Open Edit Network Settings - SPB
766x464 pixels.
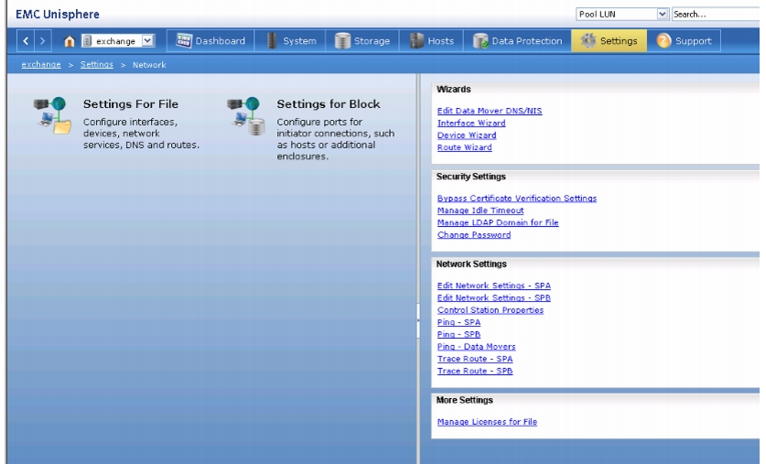pyautogui.click(x=494, y=298)
